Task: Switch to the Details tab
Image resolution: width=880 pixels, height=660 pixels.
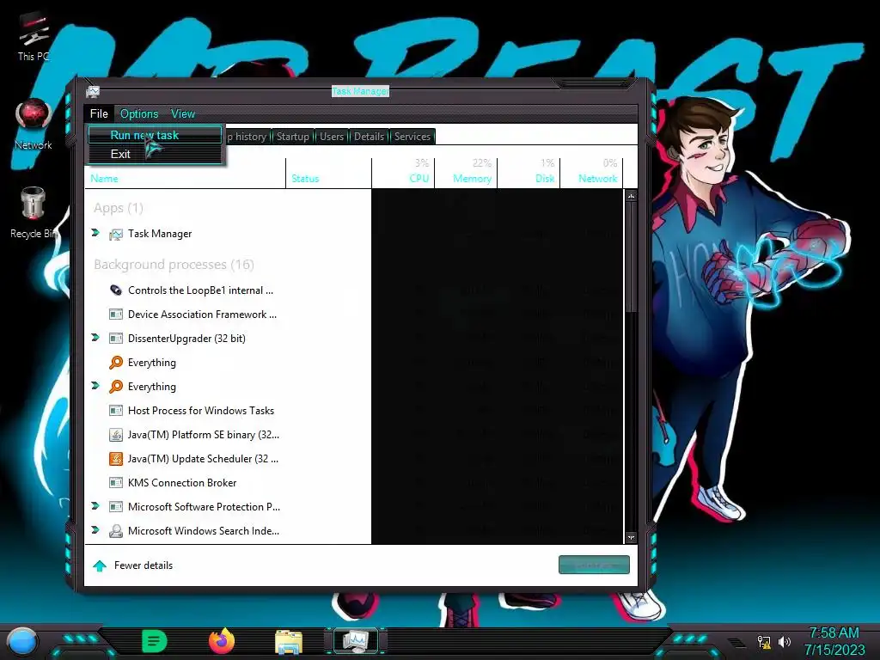Action: [x=369, y=137]
